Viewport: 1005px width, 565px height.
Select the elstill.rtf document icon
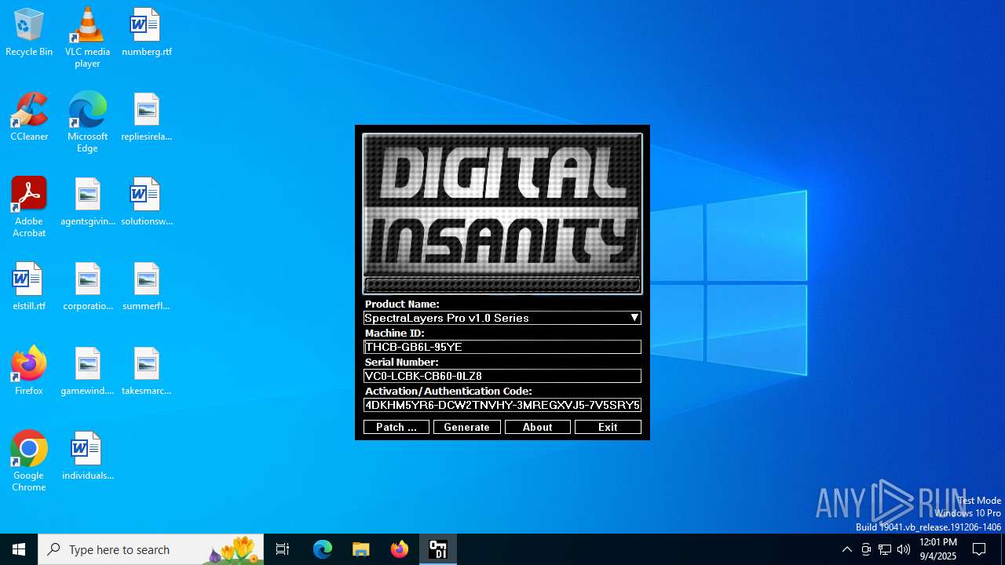[29, 287]
